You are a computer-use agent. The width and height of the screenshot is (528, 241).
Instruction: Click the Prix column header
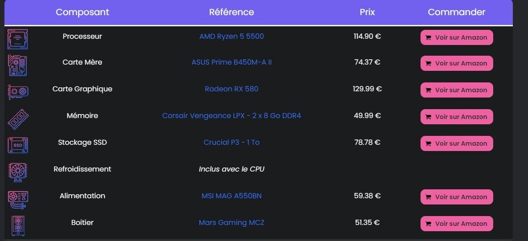pos(367,12)
